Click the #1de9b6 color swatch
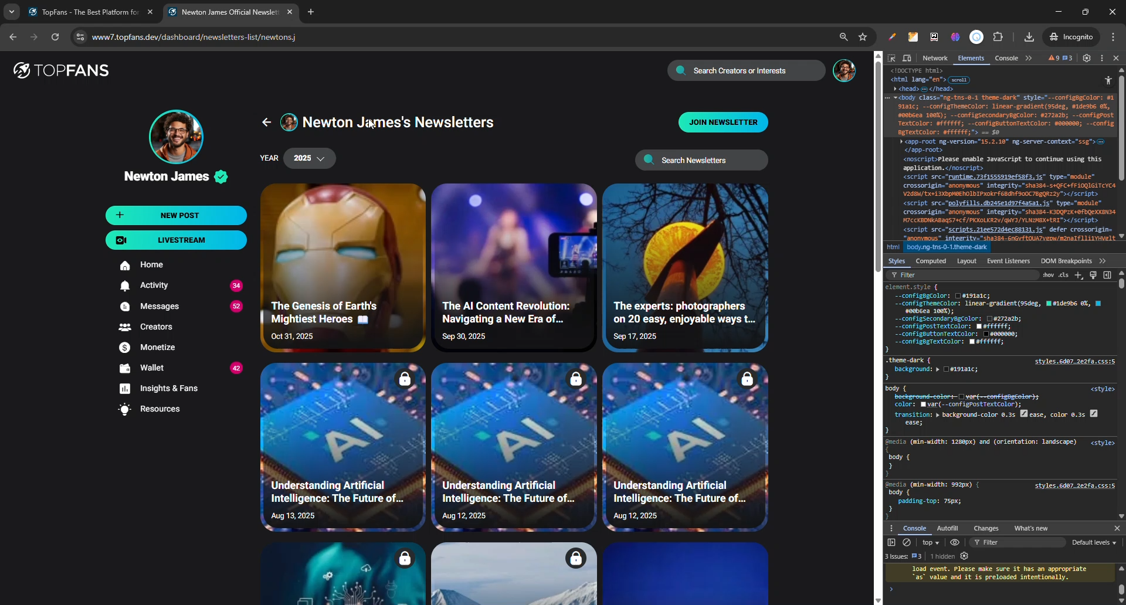 coord(1049,304)
